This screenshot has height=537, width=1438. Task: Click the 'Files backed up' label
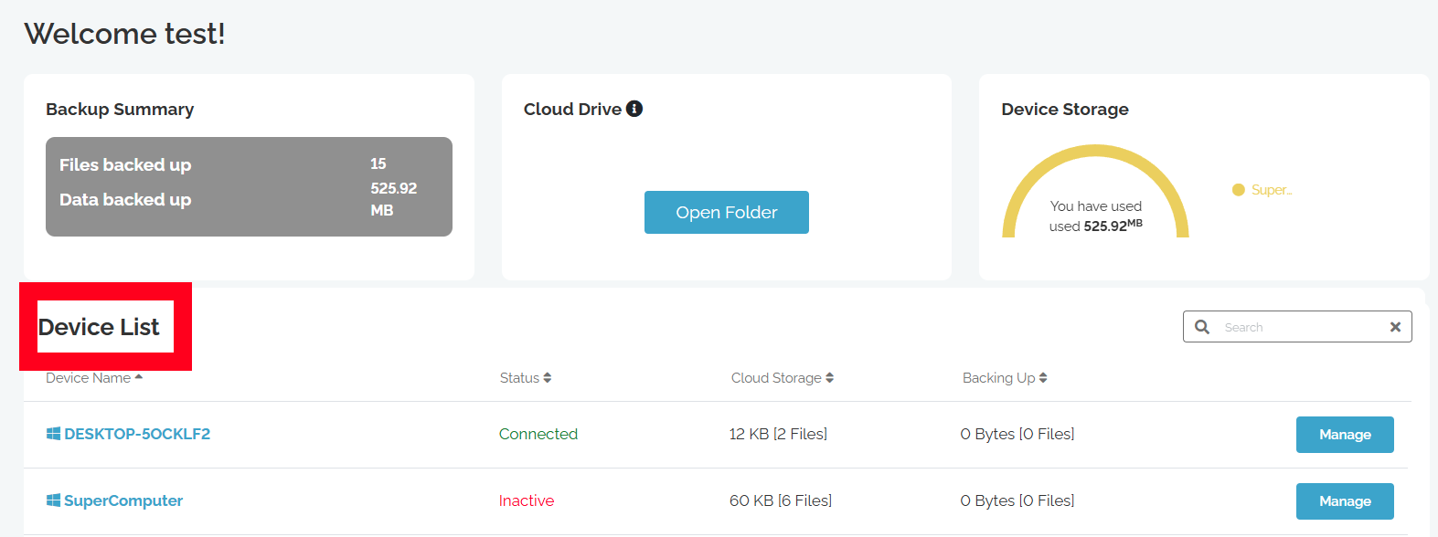pyautogui.click(x=125, y=165)
